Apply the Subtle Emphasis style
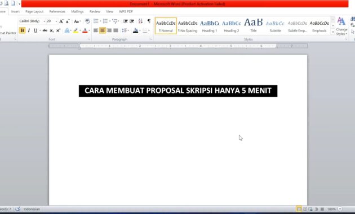The width and height of the screenshot is (355, 214). [x=298, y=26]
